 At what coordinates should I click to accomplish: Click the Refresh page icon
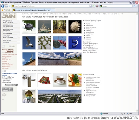coord(94,6)
